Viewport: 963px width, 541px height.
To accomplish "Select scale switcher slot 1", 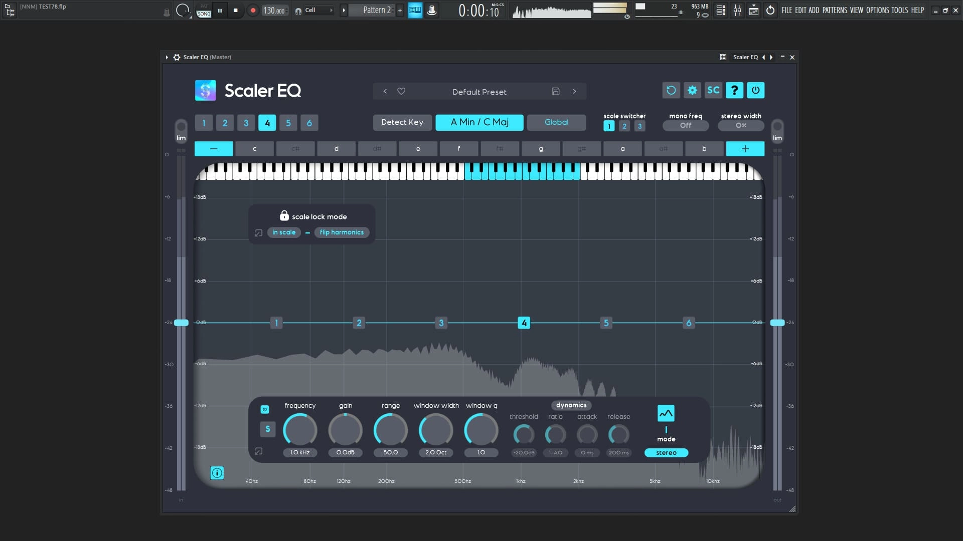I will coord(609,126).
